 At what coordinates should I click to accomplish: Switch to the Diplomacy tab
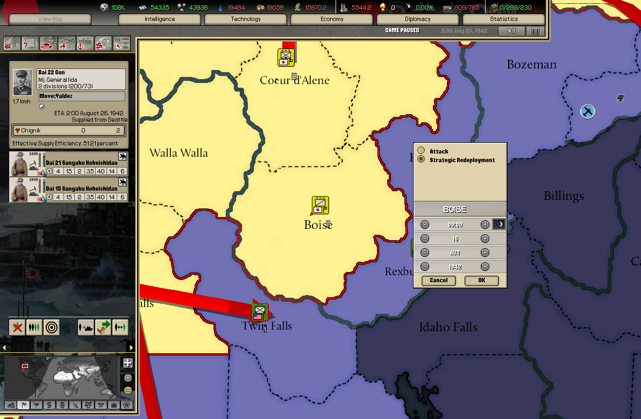pos(418,19)
